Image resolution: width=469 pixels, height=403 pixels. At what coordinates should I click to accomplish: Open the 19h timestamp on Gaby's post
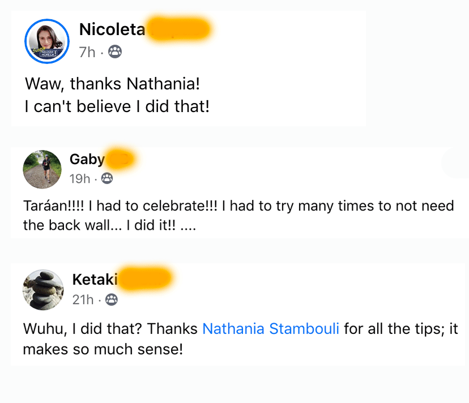[x=80, y=179]
